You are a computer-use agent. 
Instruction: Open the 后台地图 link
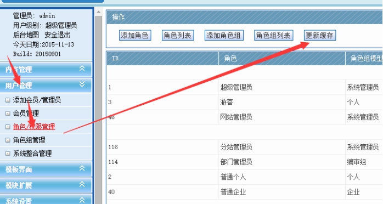(26, 35)
